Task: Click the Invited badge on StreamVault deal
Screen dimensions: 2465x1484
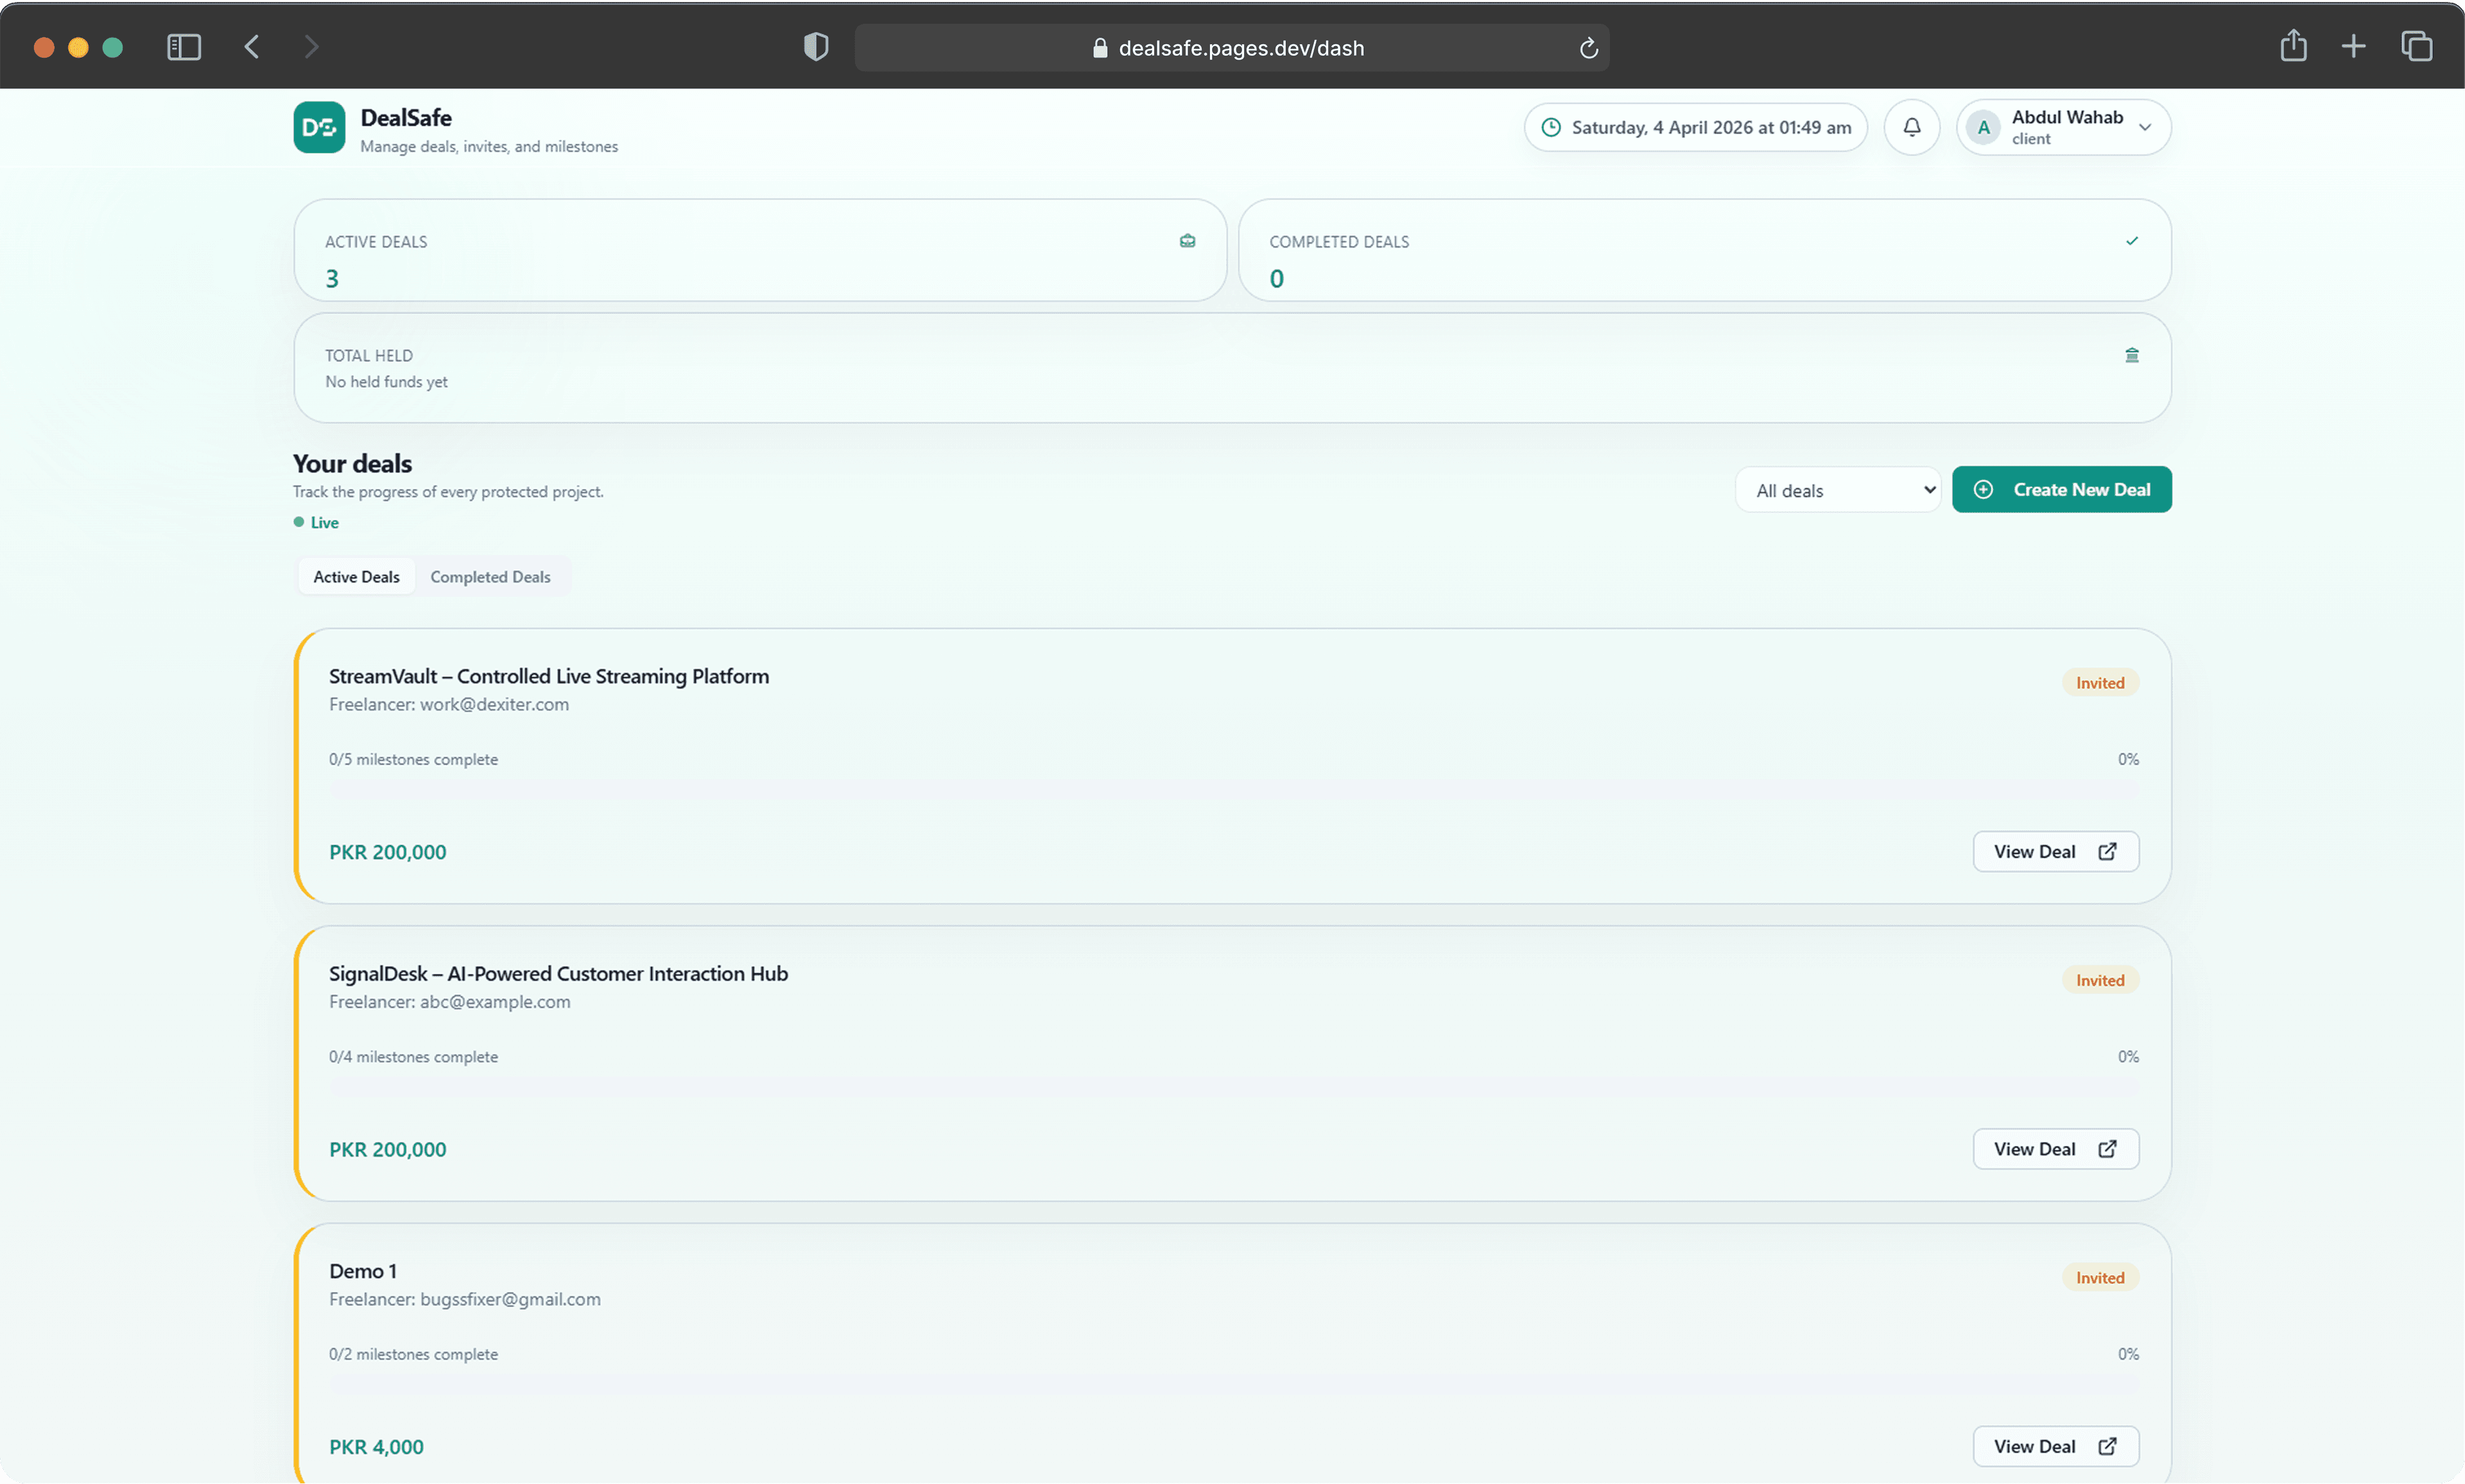Action: click(x=2100, y=683)
